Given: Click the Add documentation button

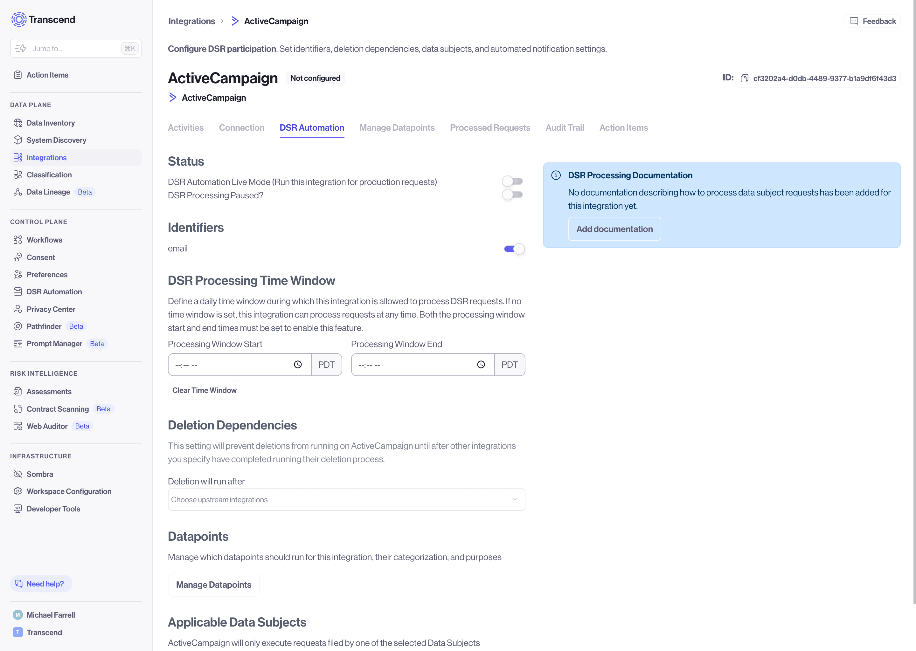Looking at the screenshot, I should 614,229.
